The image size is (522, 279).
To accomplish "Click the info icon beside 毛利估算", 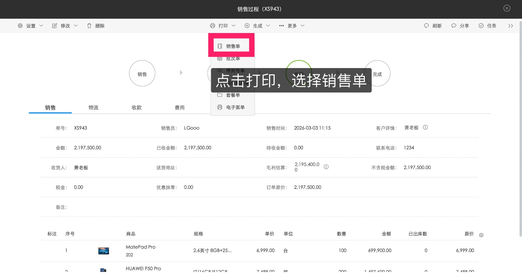I will click(326, 167).
